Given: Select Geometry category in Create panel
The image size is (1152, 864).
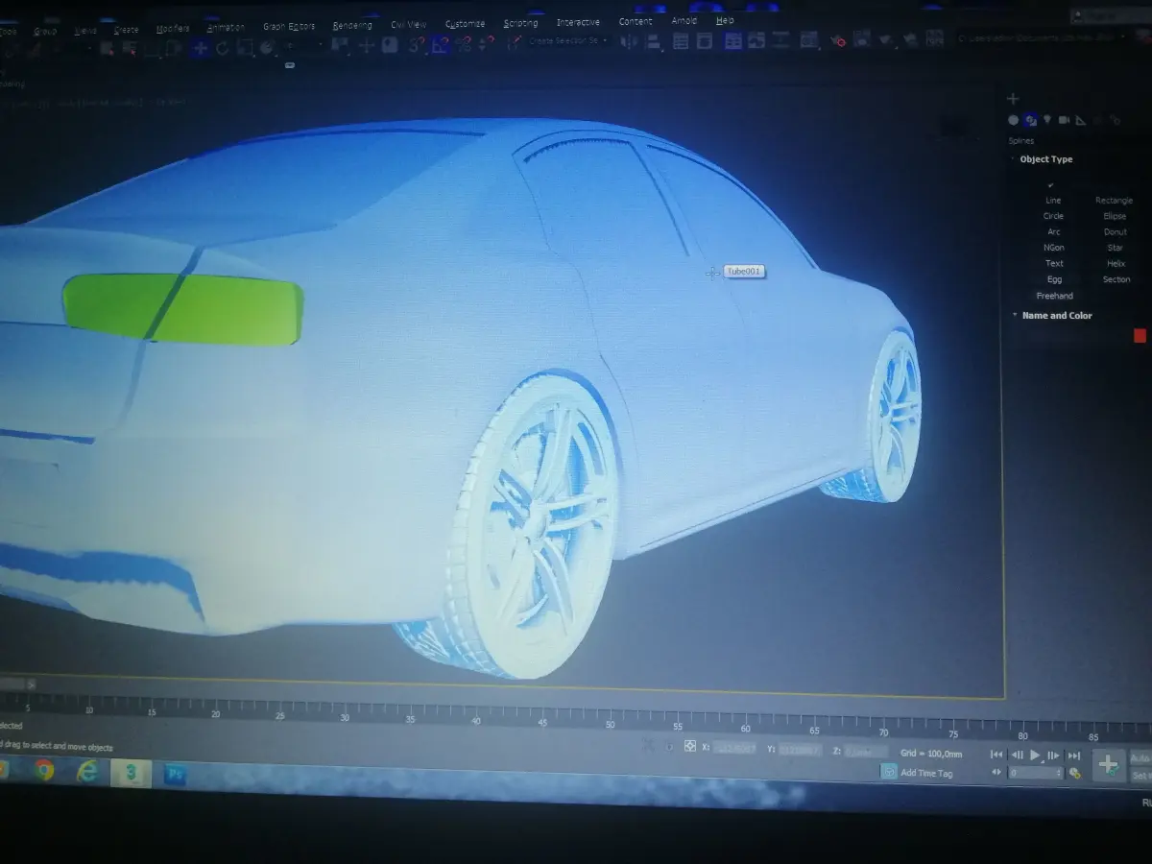Looking at the screenshot, I should pos(1013,120).
